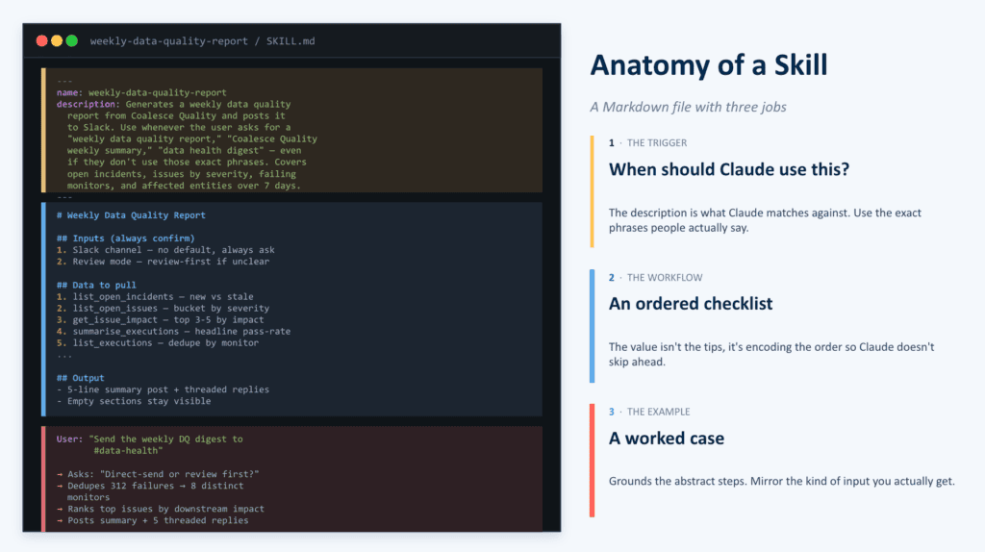Click the heading 'An ordered checklist'
This screenshot has height=552, width=985.
(x=691, y=304)
